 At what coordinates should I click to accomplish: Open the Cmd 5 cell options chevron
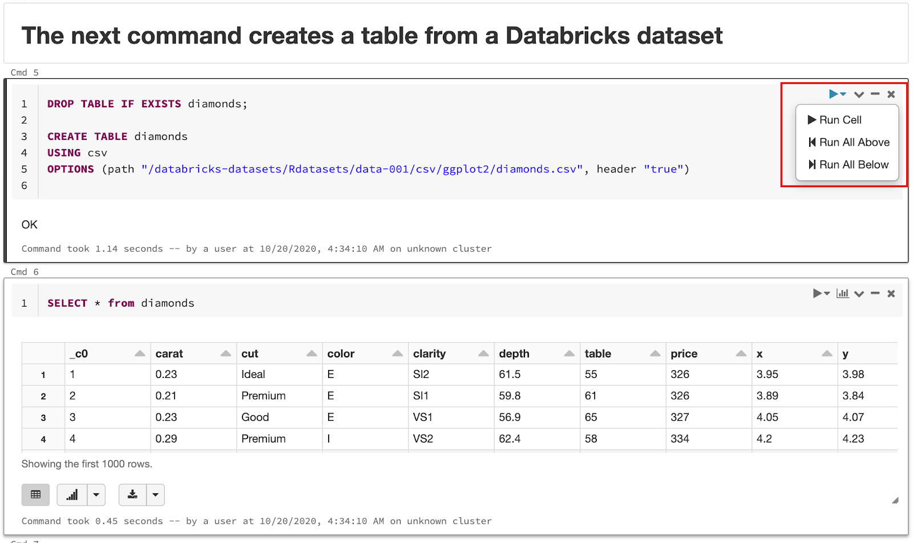[859, 94]
